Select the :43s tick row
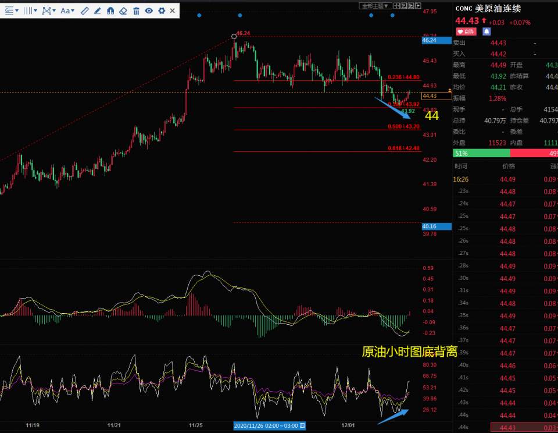This screenshot has height=433, width=558. (x=505, y=403)
